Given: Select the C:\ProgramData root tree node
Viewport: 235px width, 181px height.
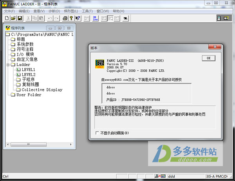Looking at the screenshot, I should tap(42, 34).
